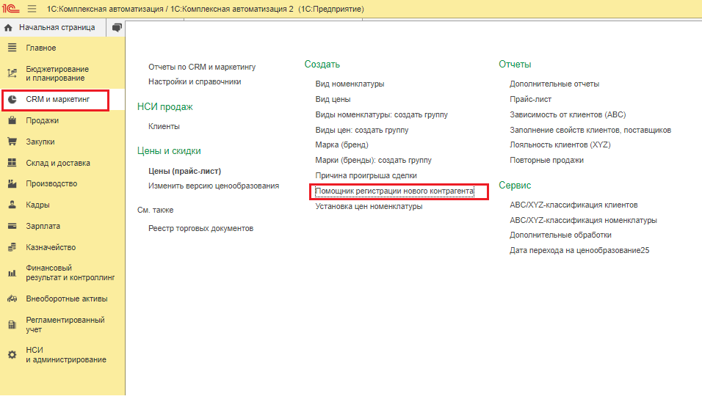Open Дополнительные отчеты
The height and width of the screenshot is (399, 702).
pyautogui.click(x=554, y=84)
